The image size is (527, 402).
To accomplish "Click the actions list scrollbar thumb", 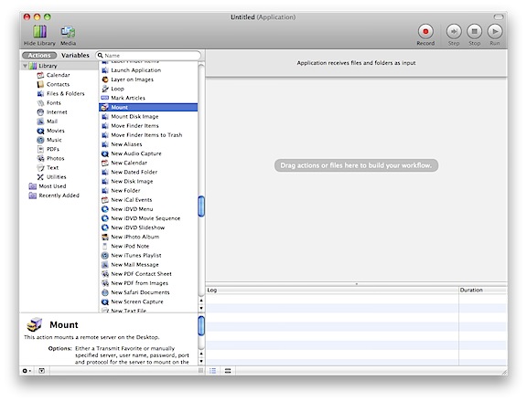I will coord(201,206).
